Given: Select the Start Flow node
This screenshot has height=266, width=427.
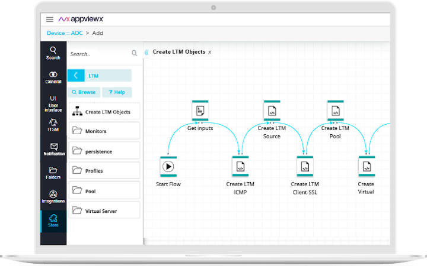Looking at the screenshot, I should tap(168, 167).
